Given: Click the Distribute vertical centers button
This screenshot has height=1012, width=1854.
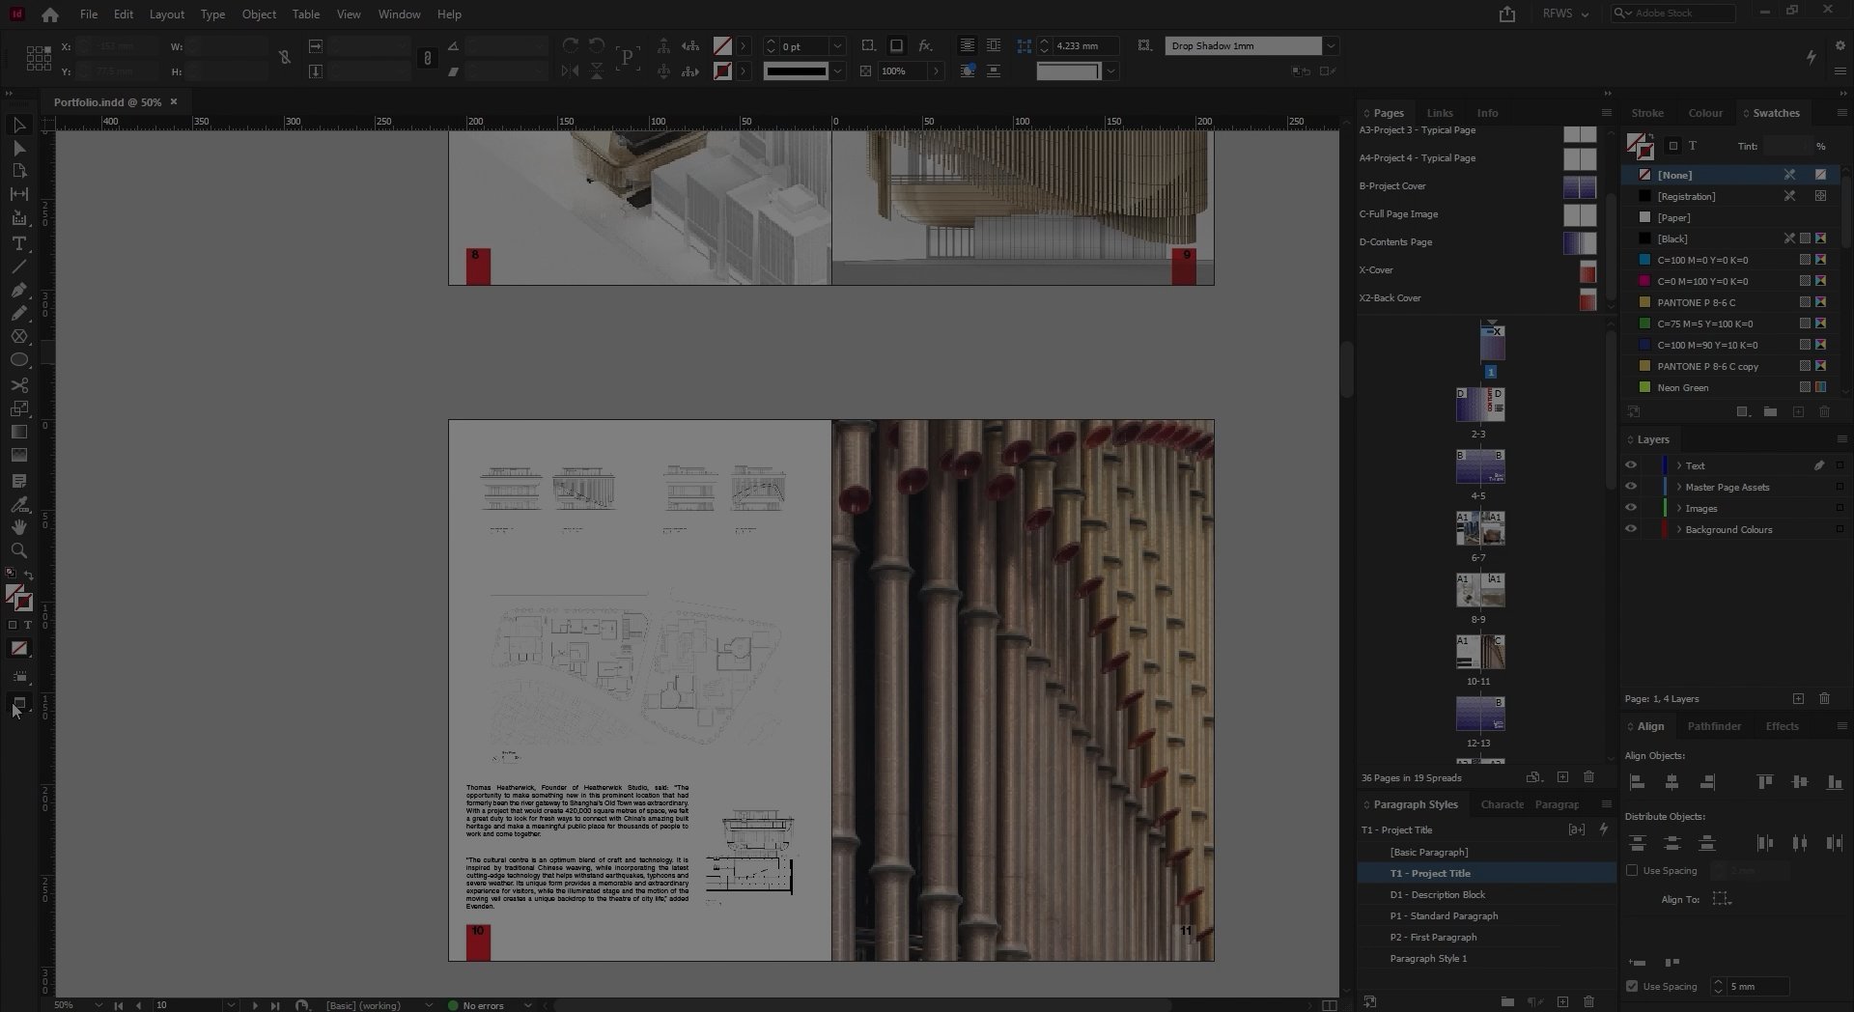Looking at the screenshot, I should 1671,843.
